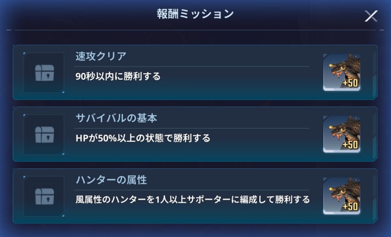The width and height of the screenshot is (391, 237).
Task: Click the +50 amount on second reward
Action: pyautogui.click(x=350, y=145)
